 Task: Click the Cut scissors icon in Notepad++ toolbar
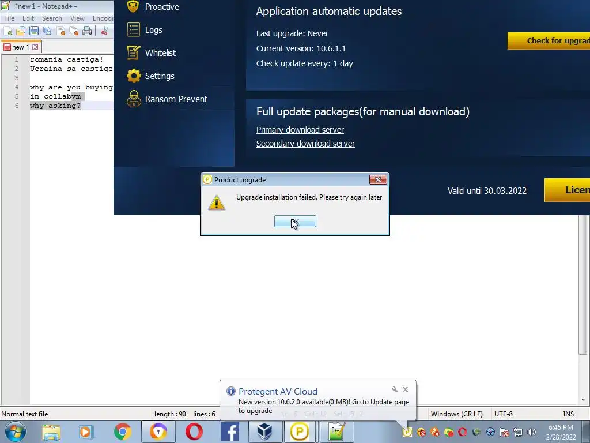105,31
